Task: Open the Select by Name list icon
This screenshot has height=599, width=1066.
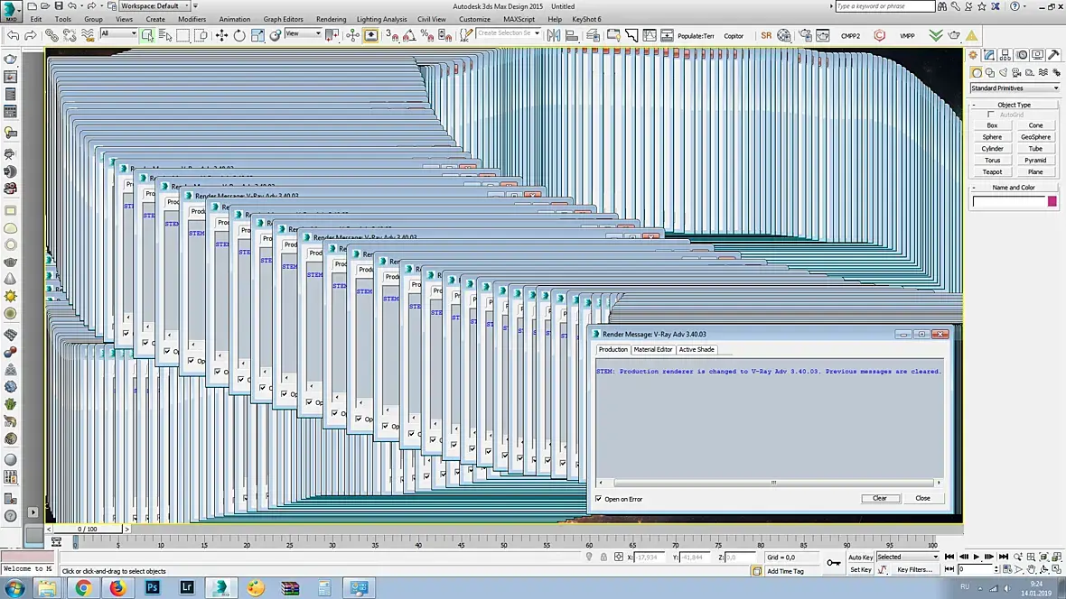Action: coord(165,35)
